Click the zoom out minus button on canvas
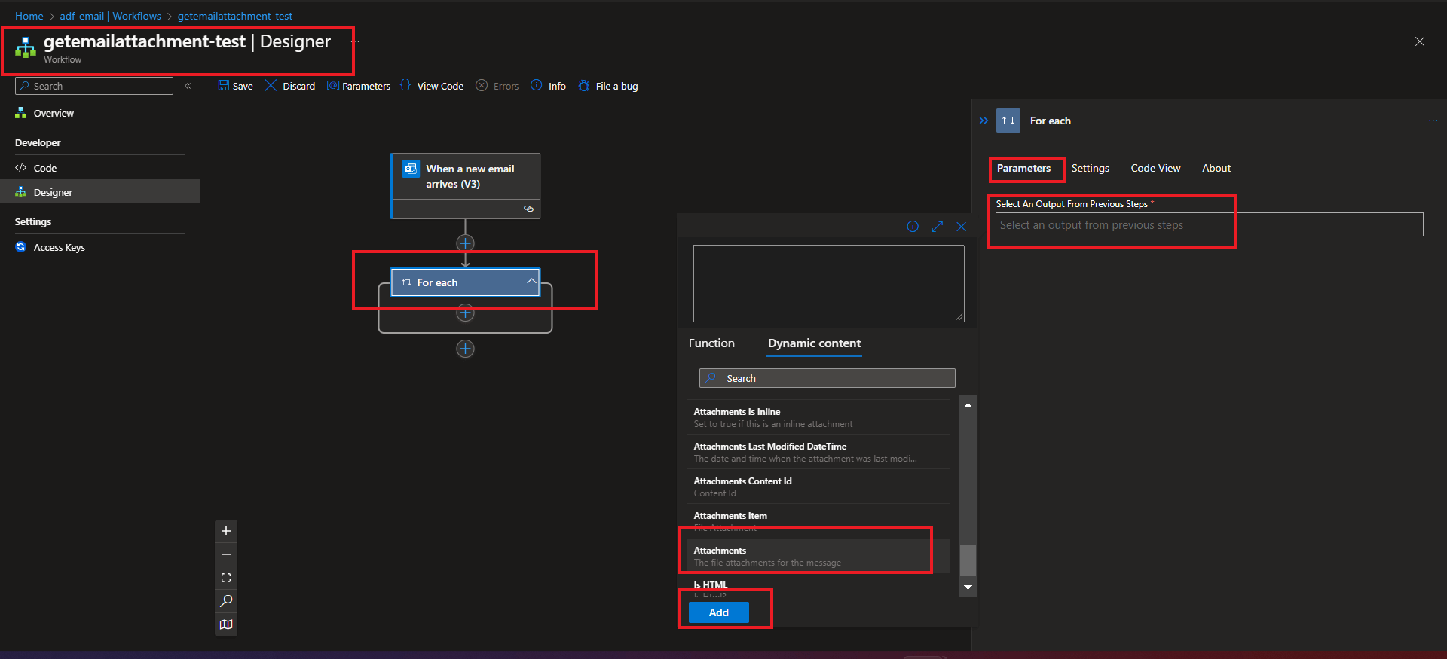Screen dimensions: 1447x659 click(226, 554)
